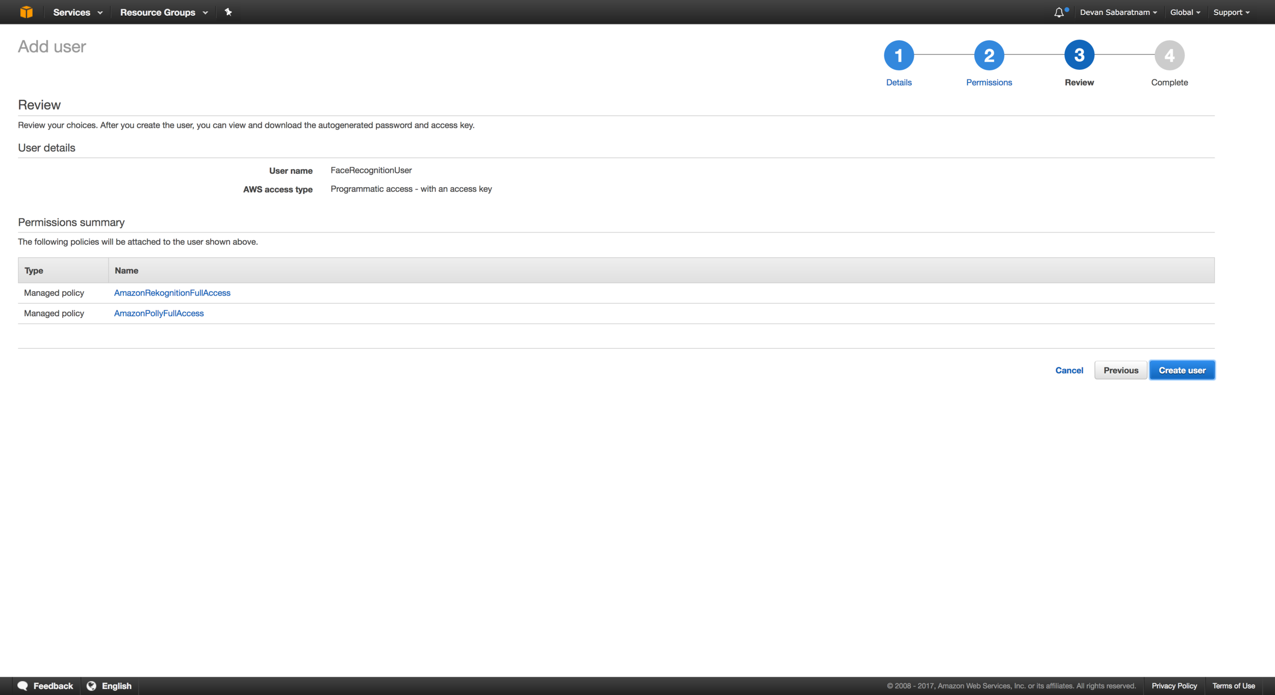
Task: Expand the Resource Groups menu
Action: (164, 12)
